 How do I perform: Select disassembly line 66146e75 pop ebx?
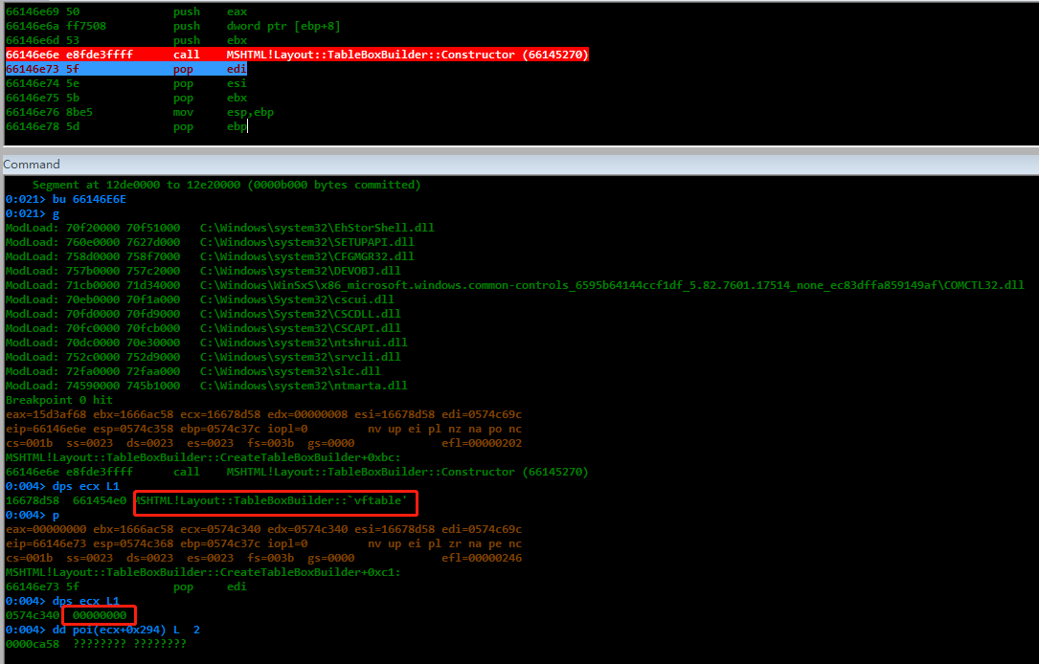[x=125, y=98]
